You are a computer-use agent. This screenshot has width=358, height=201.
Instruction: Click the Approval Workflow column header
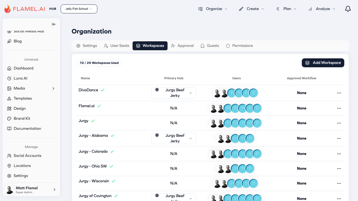[x=302, y=78]
